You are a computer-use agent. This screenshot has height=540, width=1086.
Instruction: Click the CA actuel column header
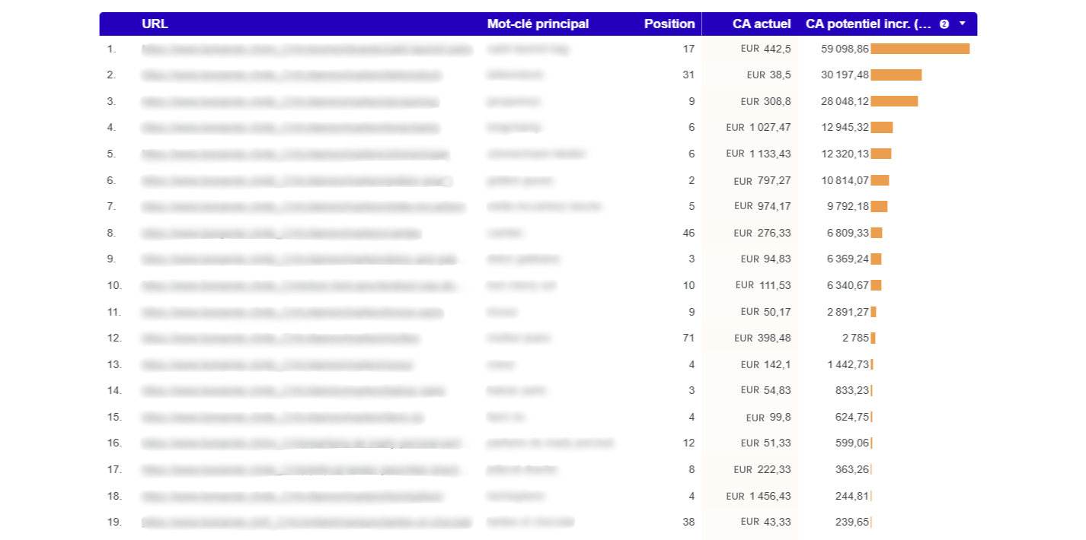tap(761, 24)
